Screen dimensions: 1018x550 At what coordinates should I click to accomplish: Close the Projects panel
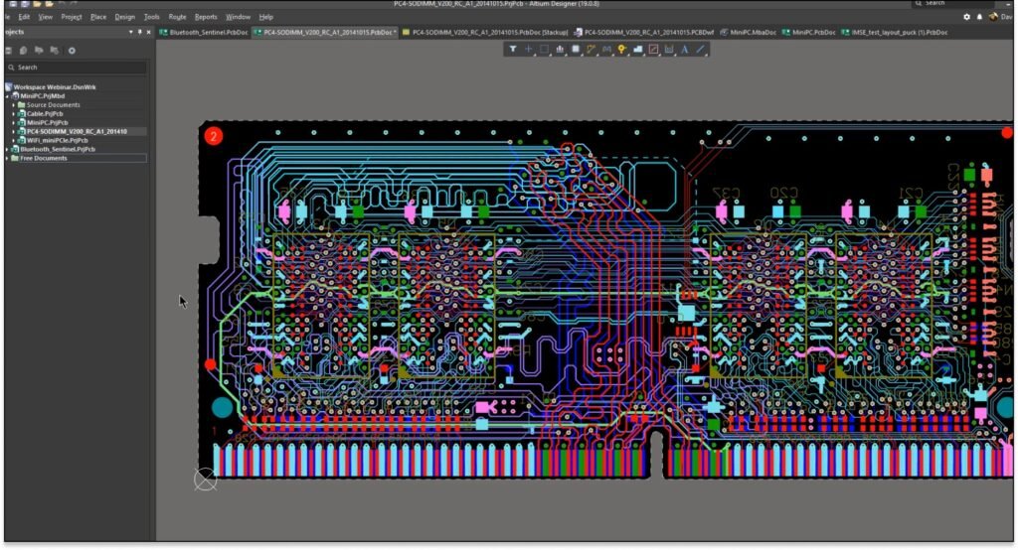(149, 32)
